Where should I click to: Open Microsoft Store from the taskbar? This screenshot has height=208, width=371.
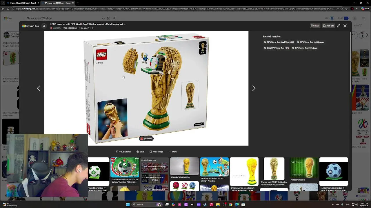tap(243, 205)
